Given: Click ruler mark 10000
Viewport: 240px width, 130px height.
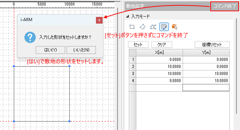Looking at the screenshot, I should tap(69, 4).
